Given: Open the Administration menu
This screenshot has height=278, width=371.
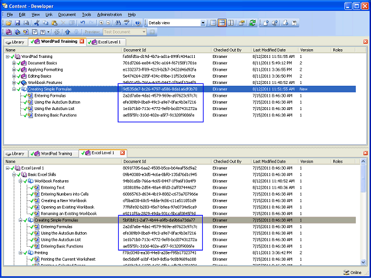Looking at the screenshot, I should click(x=110, y=14).
